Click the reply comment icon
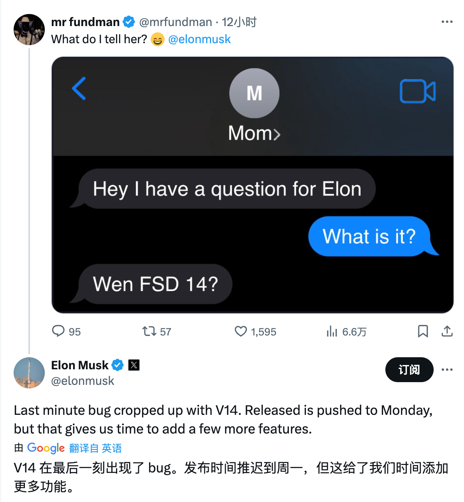This screenshot has height=502, width=464. click(58, 331)
